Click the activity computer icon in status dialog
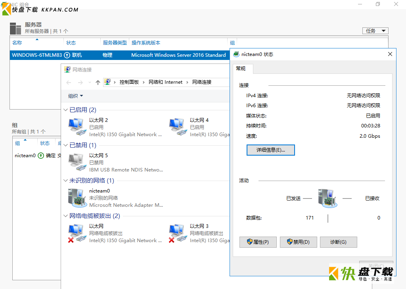406x289 pixels. (327, 198)
